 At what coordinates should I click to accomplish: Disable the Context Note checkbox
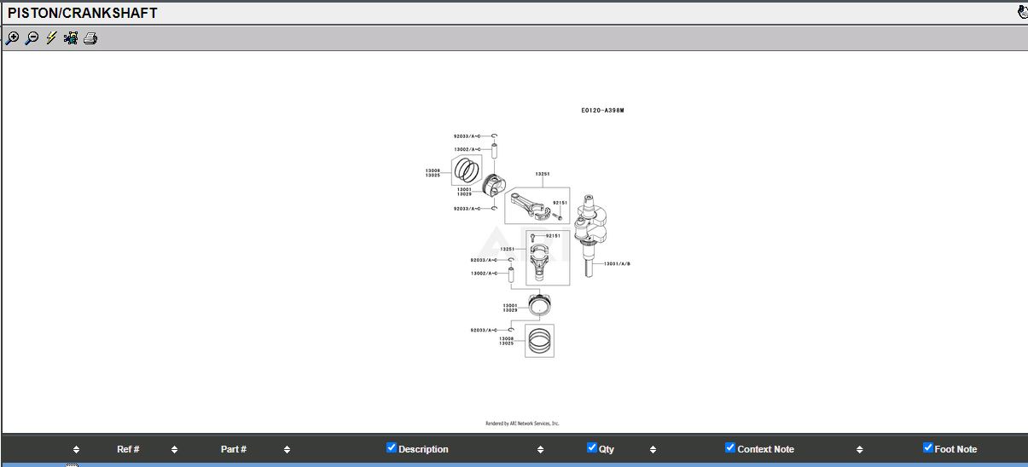(x=730, y=448)
